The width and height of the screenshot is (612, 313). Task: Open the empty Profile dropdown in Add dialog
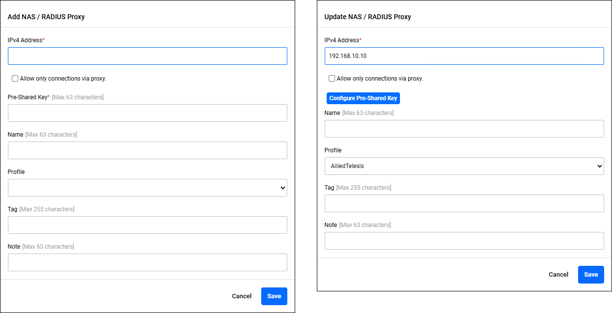(x=147, y=188)
